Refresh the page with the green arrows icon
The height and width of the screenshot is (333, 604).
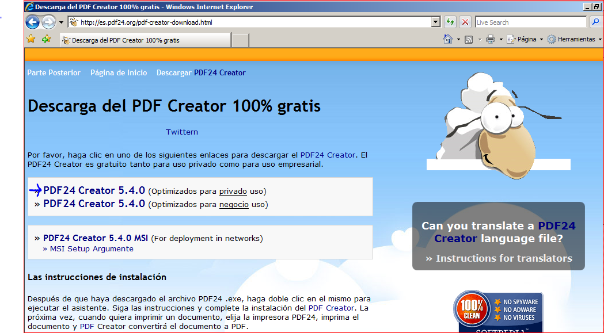click(x=450, y=22)
